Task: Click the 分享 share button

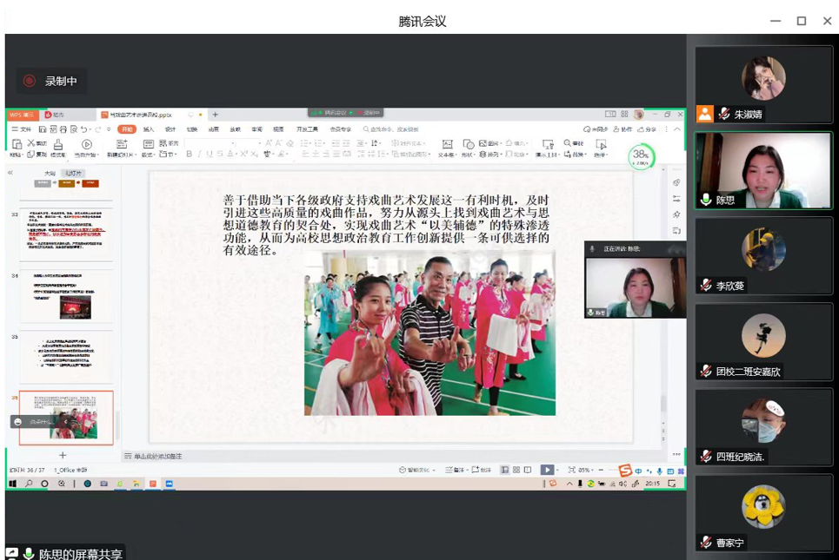Action: 647,129
